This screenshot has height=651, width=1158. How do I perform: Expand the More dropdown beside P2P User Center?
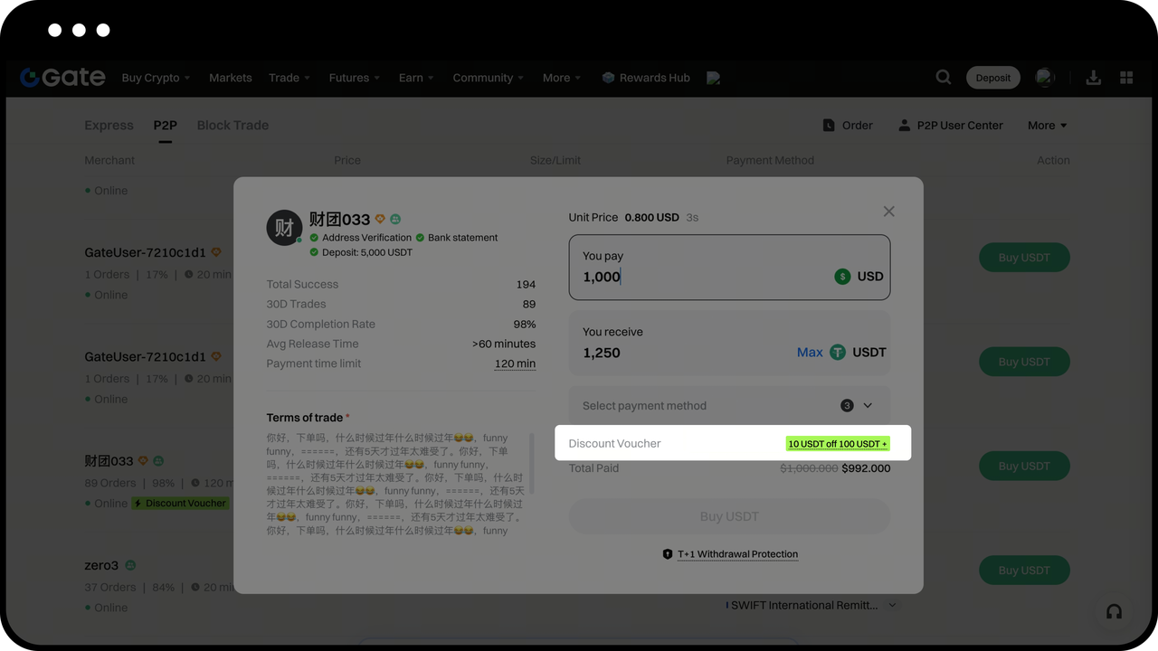(x=1047, y=126)
